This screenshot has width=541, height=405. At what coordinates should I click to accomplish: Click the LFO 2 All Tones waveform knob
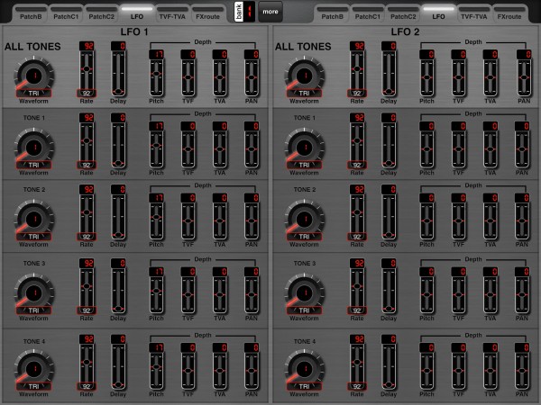click(305, 75)
